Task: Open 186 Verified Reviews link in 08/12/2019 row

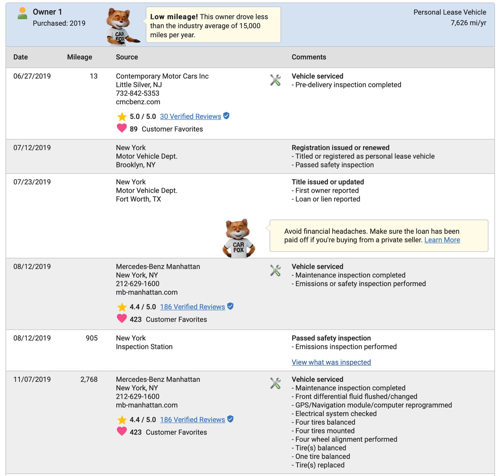Action: 193,307
